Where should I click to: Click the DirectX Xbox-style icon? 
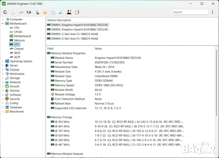7,86
